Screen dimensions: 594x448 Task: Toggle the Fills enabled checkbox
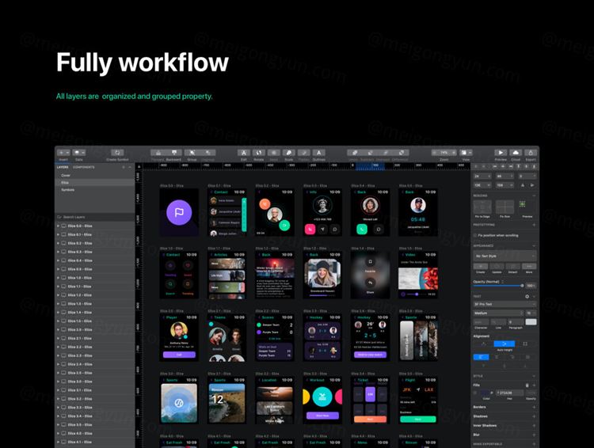[476, 392]
